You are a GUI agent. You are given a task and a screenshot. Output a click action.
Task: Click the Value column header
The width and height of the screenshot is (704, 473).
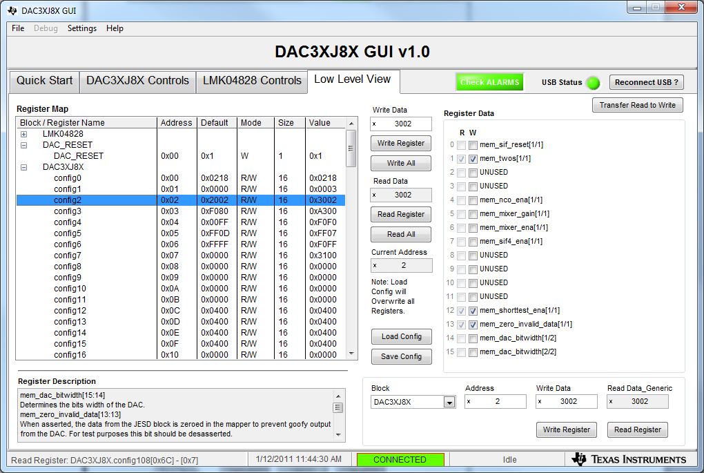point(326,123)
